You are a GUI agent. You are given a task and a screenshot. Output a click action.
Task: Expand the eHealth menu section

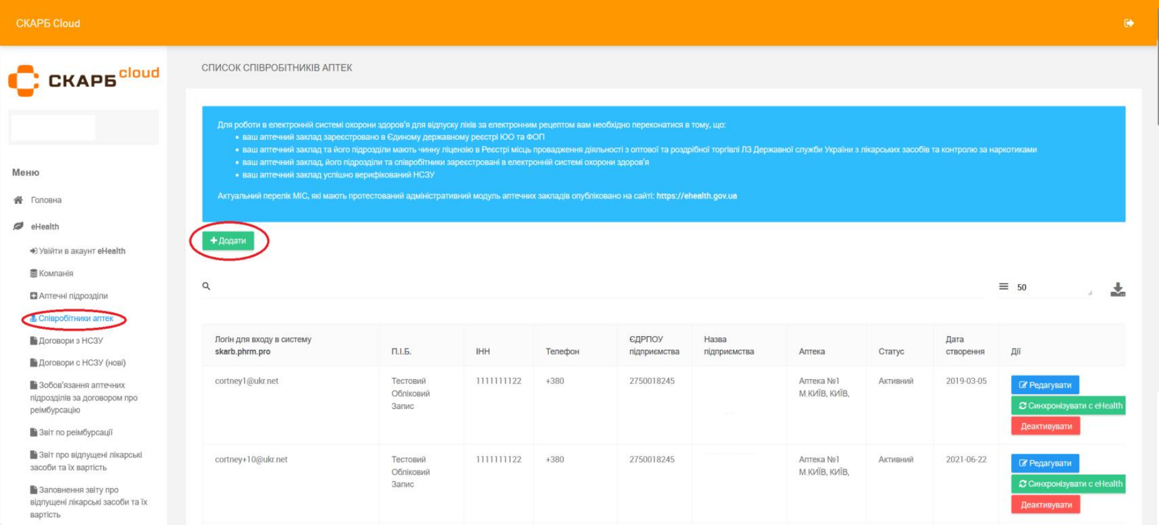click(x=45, y=226)
